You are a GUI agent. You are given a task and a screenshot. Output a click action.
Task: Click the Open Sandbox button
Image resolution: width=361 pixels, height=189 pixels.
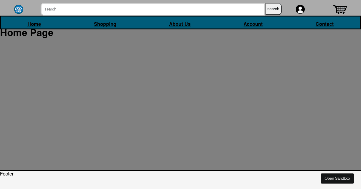click(x=337, y=178)
